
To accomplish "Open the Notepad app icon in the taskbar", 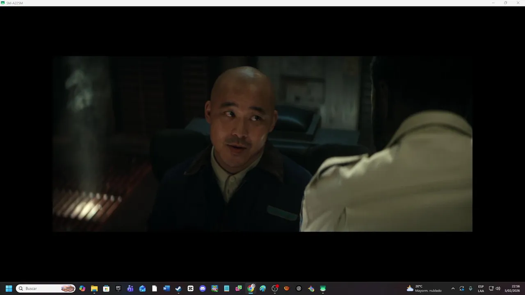I will 226,288.
